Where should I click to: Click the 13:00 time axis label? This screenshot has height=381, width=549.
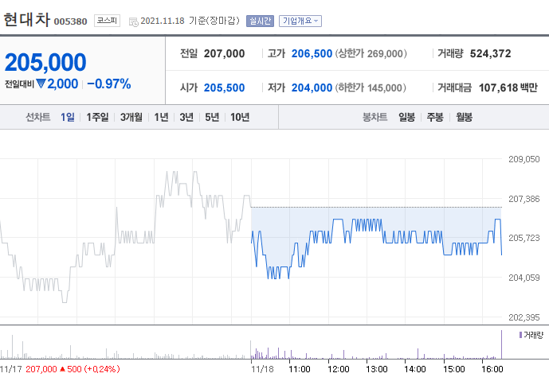[x=377, y=369]
